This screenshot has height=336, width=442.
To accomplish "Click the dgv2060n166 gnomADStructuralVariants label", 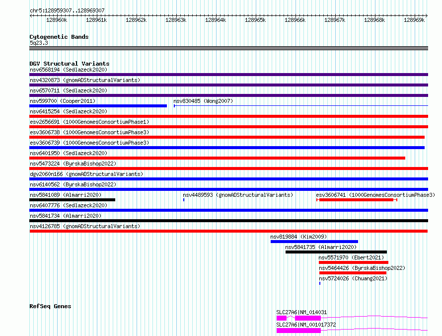I will (86, 174).
